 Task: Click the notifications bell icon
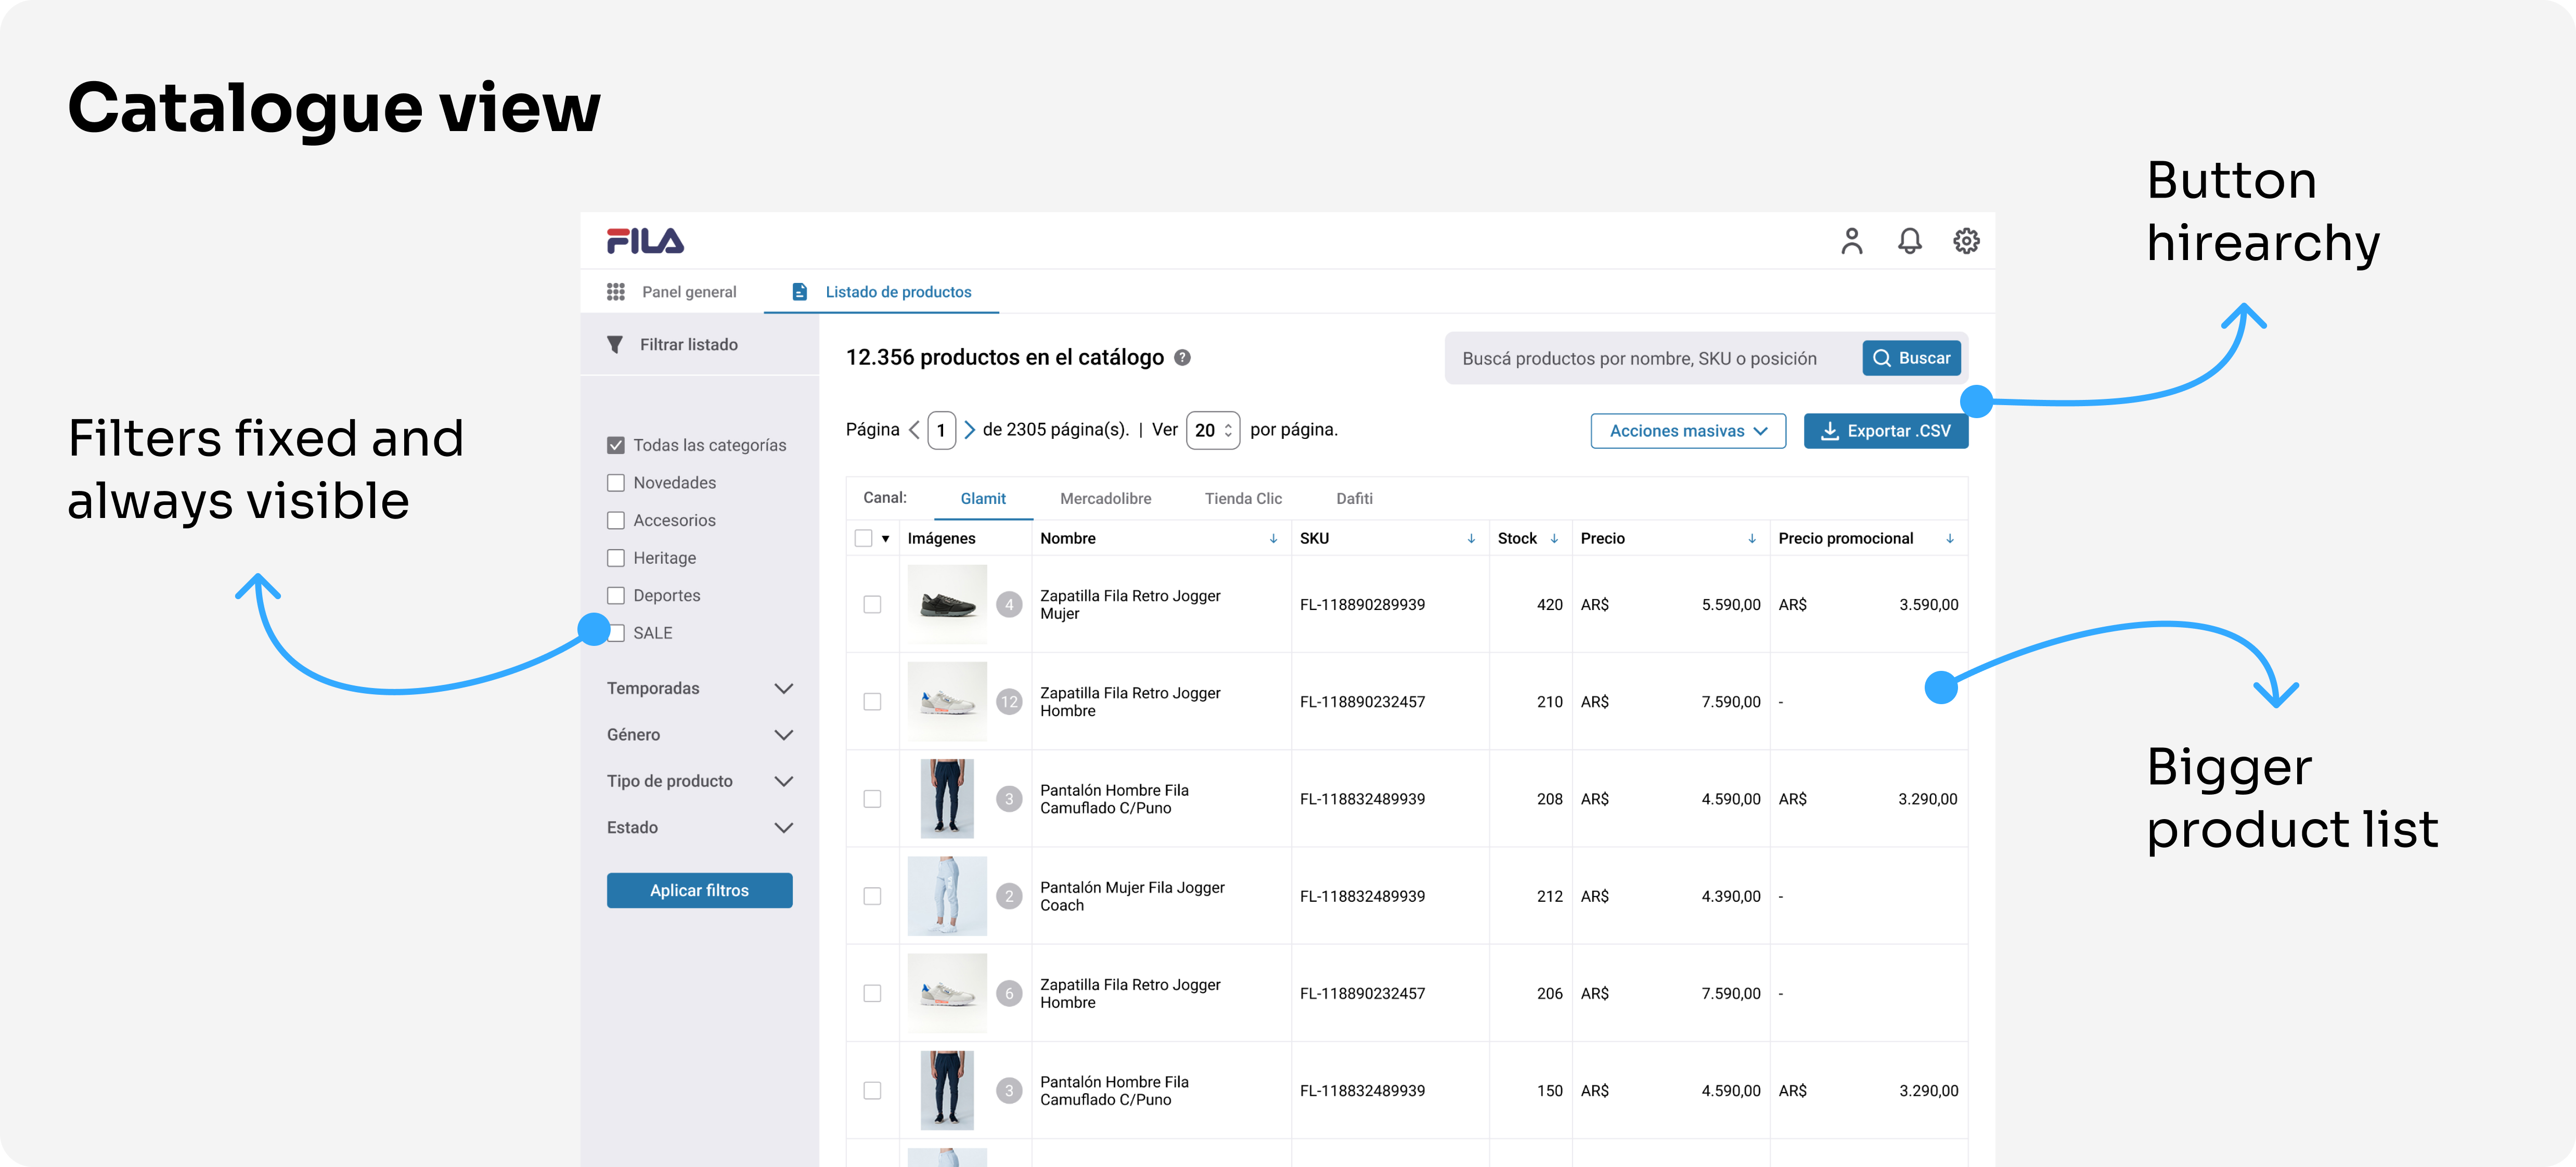(x=1909, y=241)
